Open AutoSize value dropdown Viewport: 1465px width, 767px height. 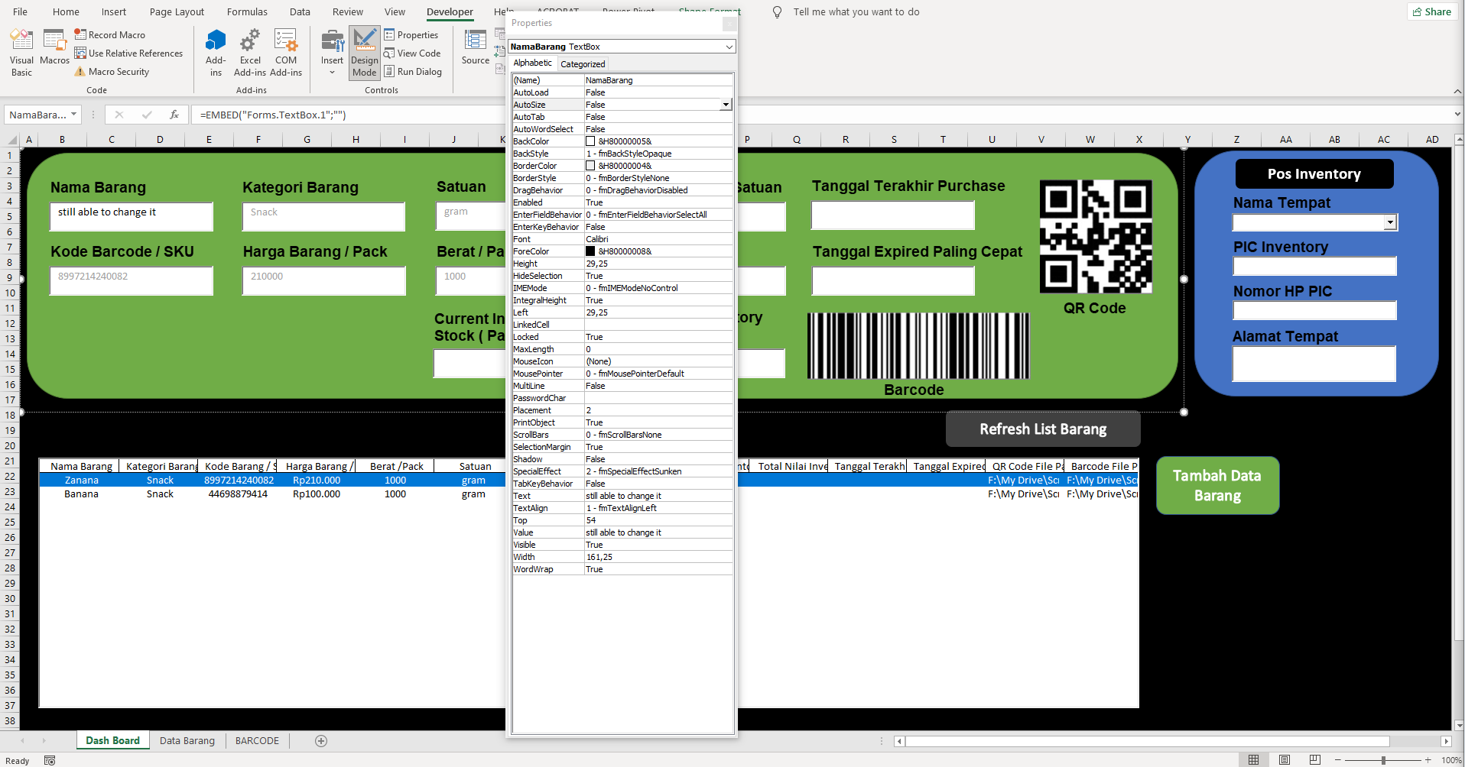coord(725,105)
